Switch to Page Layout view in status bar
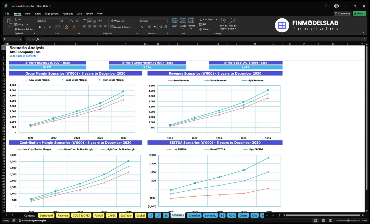Image resolution: width=370 pixels, height=224 pixels. 323,221
